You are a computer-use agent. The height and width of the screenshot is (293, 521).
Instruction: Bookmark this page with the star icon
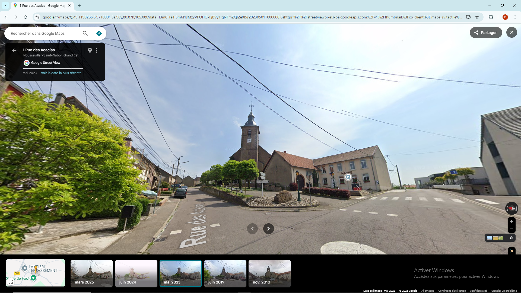(477, 17)
